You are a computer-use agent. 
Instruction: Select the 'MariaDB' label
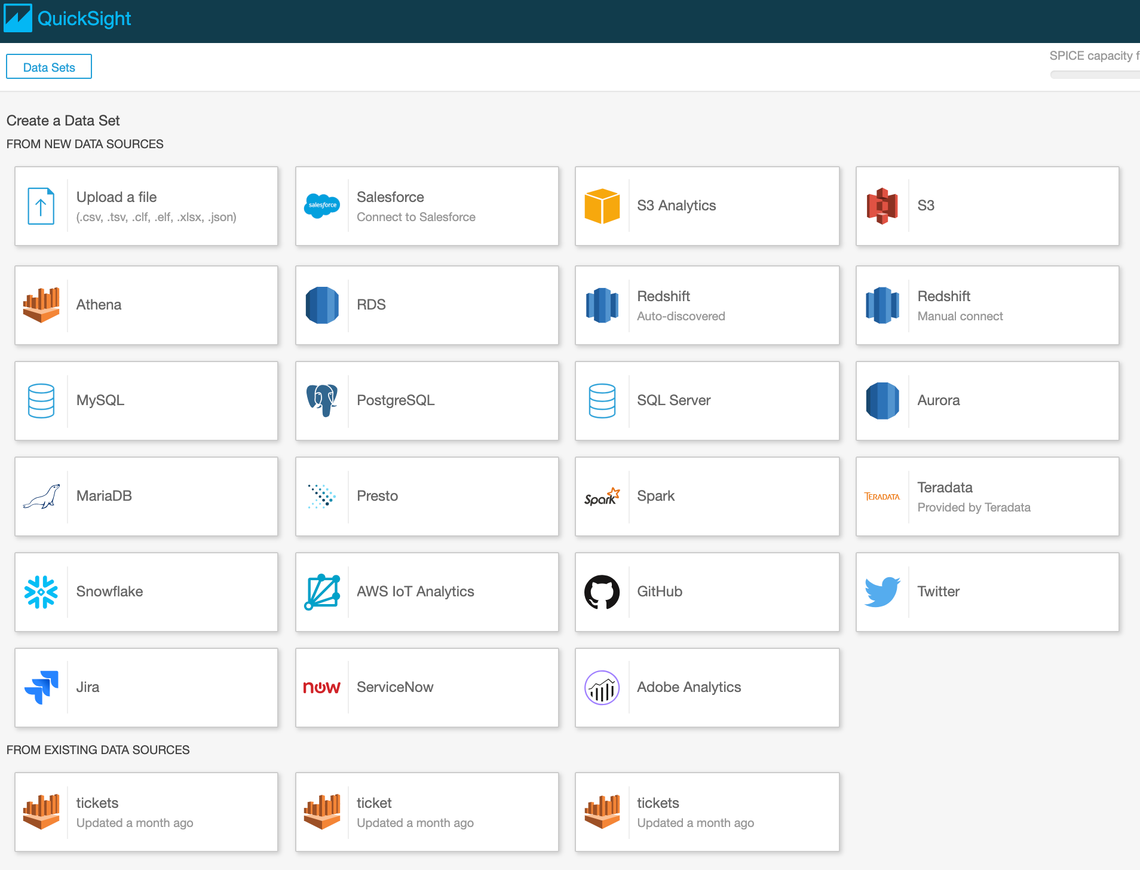104,496
